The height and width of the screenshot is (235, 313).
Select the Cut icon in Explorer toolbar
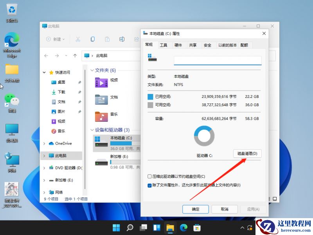tap(77, 39)
